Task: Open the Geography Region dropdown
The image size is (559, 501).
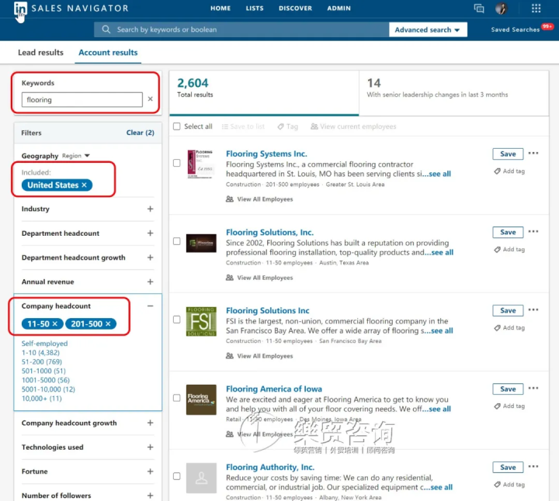Action: 76,156
